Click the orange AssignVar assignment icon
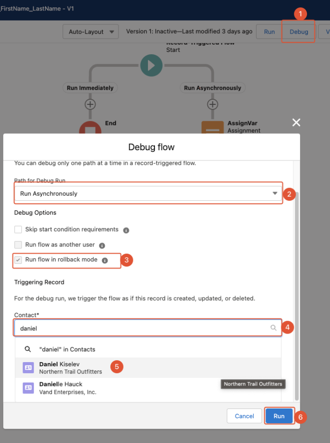The width and height of the screenshot is (330, 443). pos(212,128)
